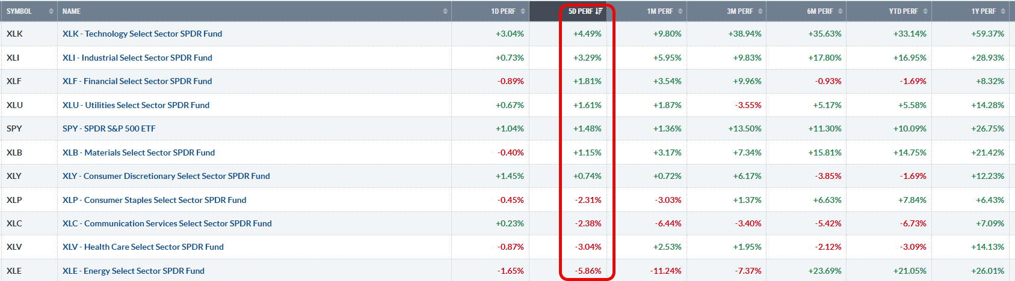Image resolution: width=1015 pixels, height=281 pixels.
Task: Toggle the 5D PERF descending sort icon
Action: tap(599, 11)
